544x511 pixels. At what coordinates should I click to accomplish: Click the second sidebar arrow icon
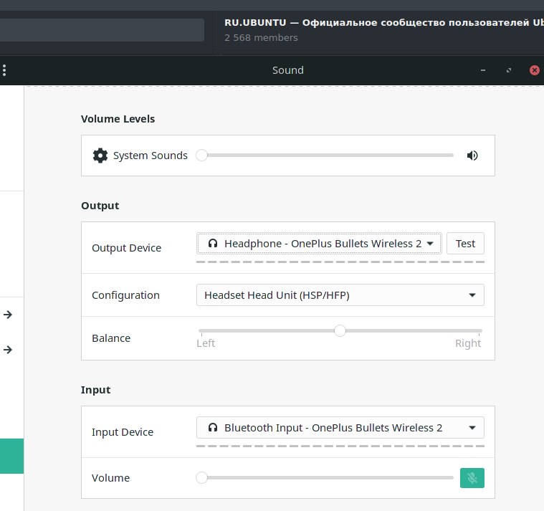click(x=8, y=350)
